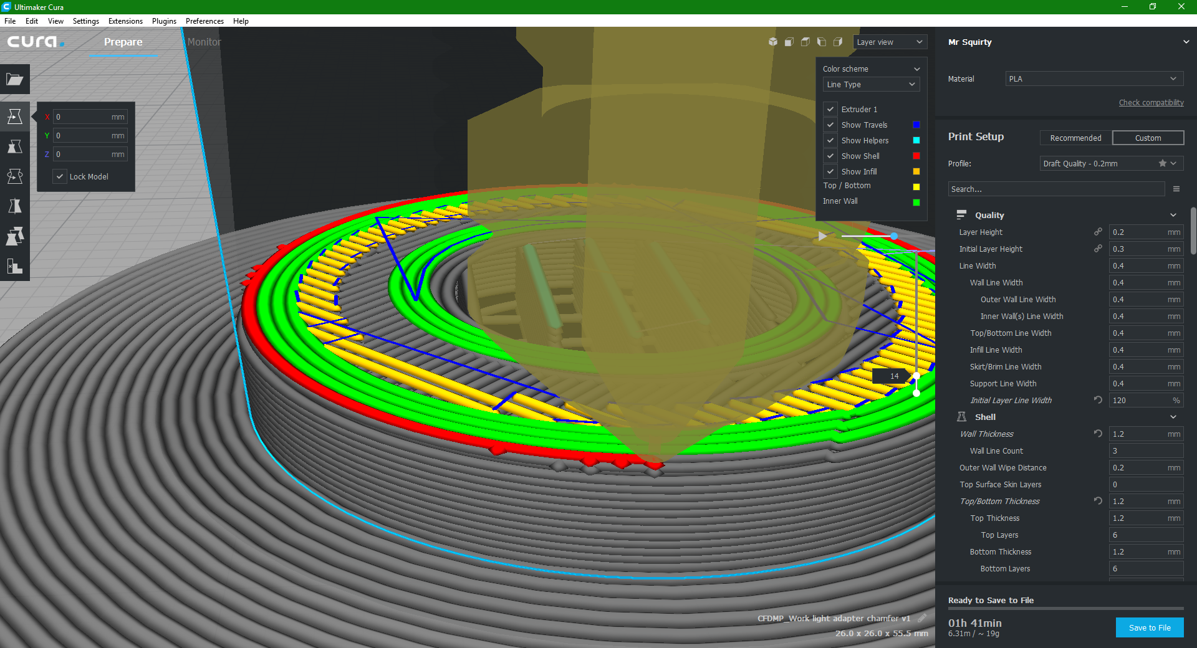Reset the Wall Thickness value to default
The width and height of the screenshot is (1197, 648).
(x=1098, y=434)
